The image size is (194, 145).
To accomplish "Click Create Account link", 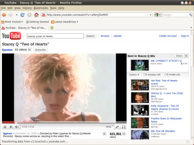I will pyautogui.click(x=168, y=36).
